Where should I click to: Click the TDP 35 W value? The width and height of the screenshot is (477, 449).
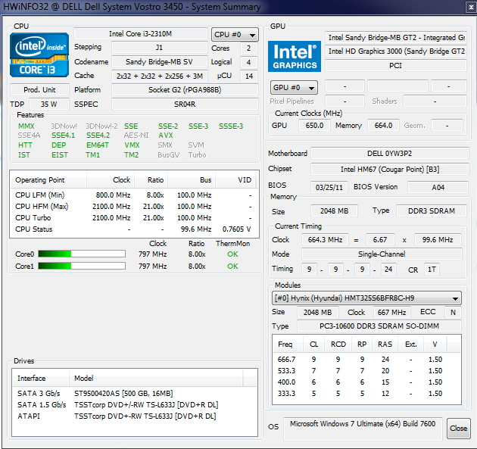coord(49,104)
